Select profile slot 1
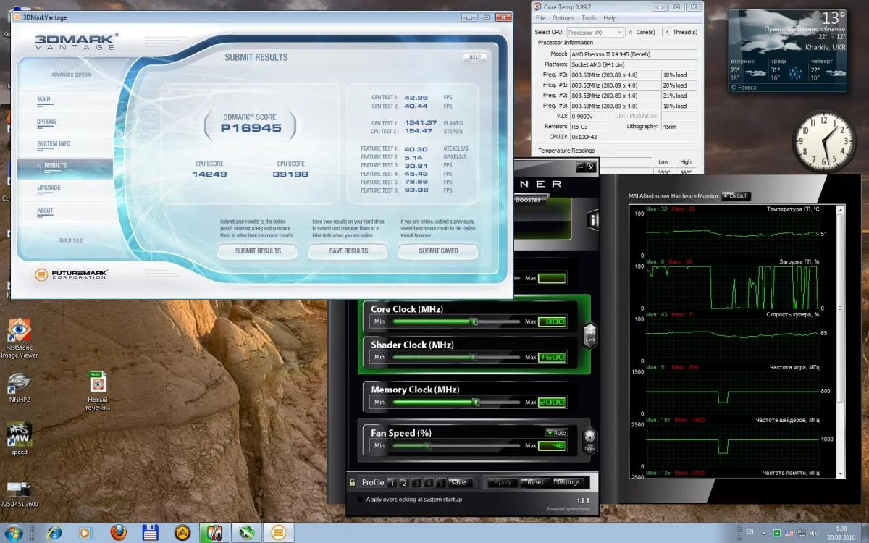The height and width of the screenshot is (543, 869). 392,482
